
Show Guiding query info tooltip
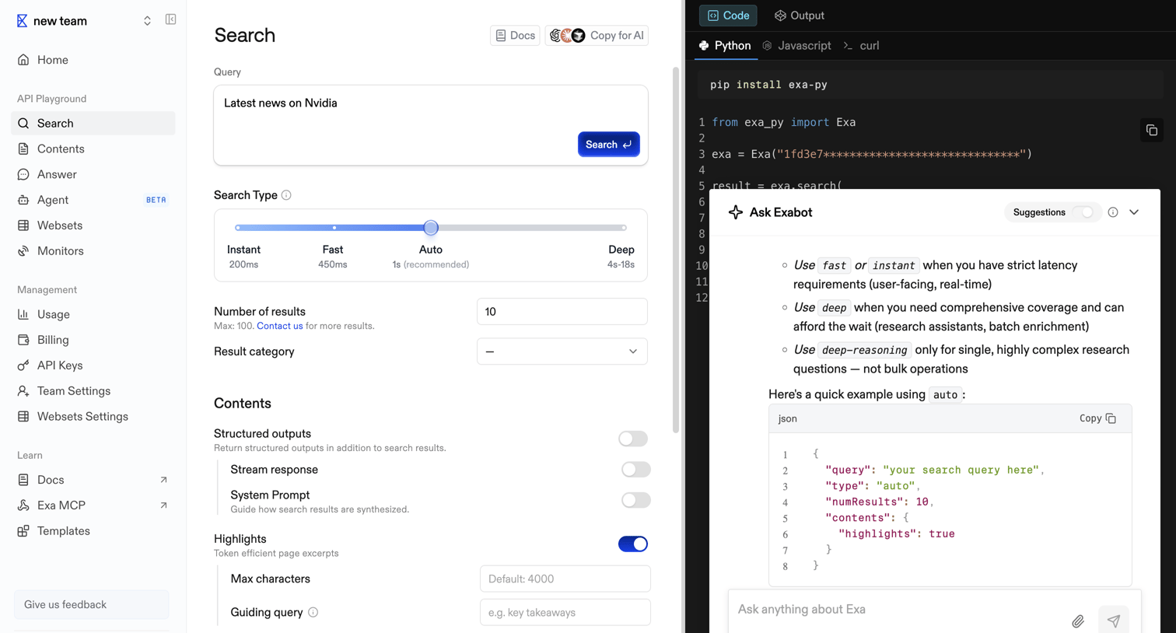point(313,613)
